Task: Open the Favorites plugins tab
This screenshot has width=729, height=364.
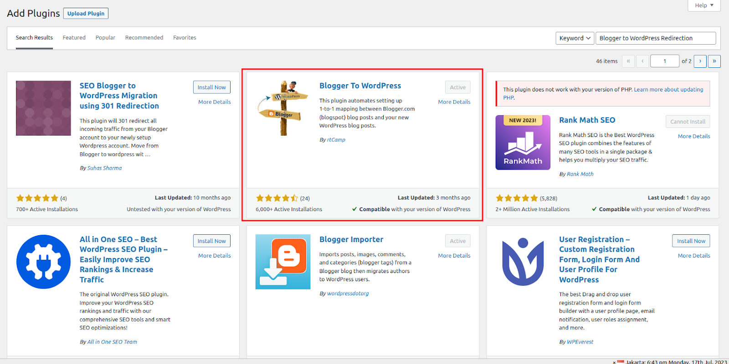Action: pyautogui.click(x=185, y=38)
